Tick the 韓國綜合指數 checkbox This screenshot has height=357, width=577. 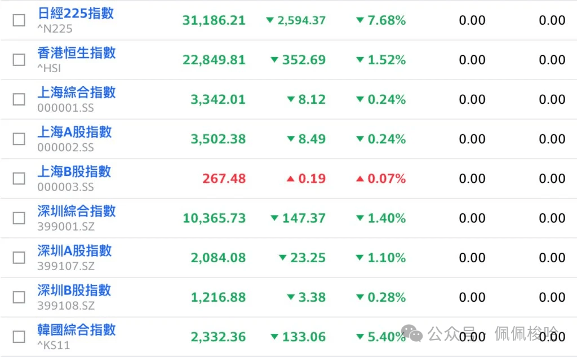(19, 337)
